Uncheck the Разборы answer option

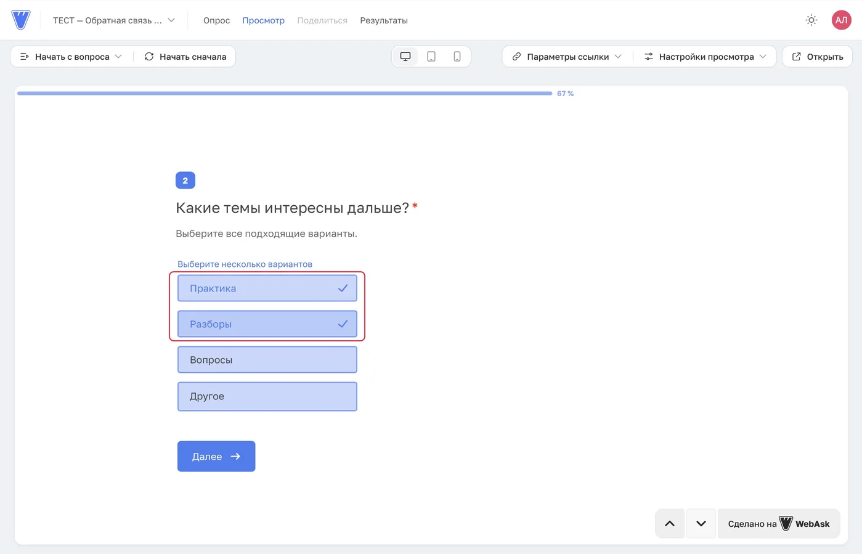pyautogui.click(x=267, y=324)
